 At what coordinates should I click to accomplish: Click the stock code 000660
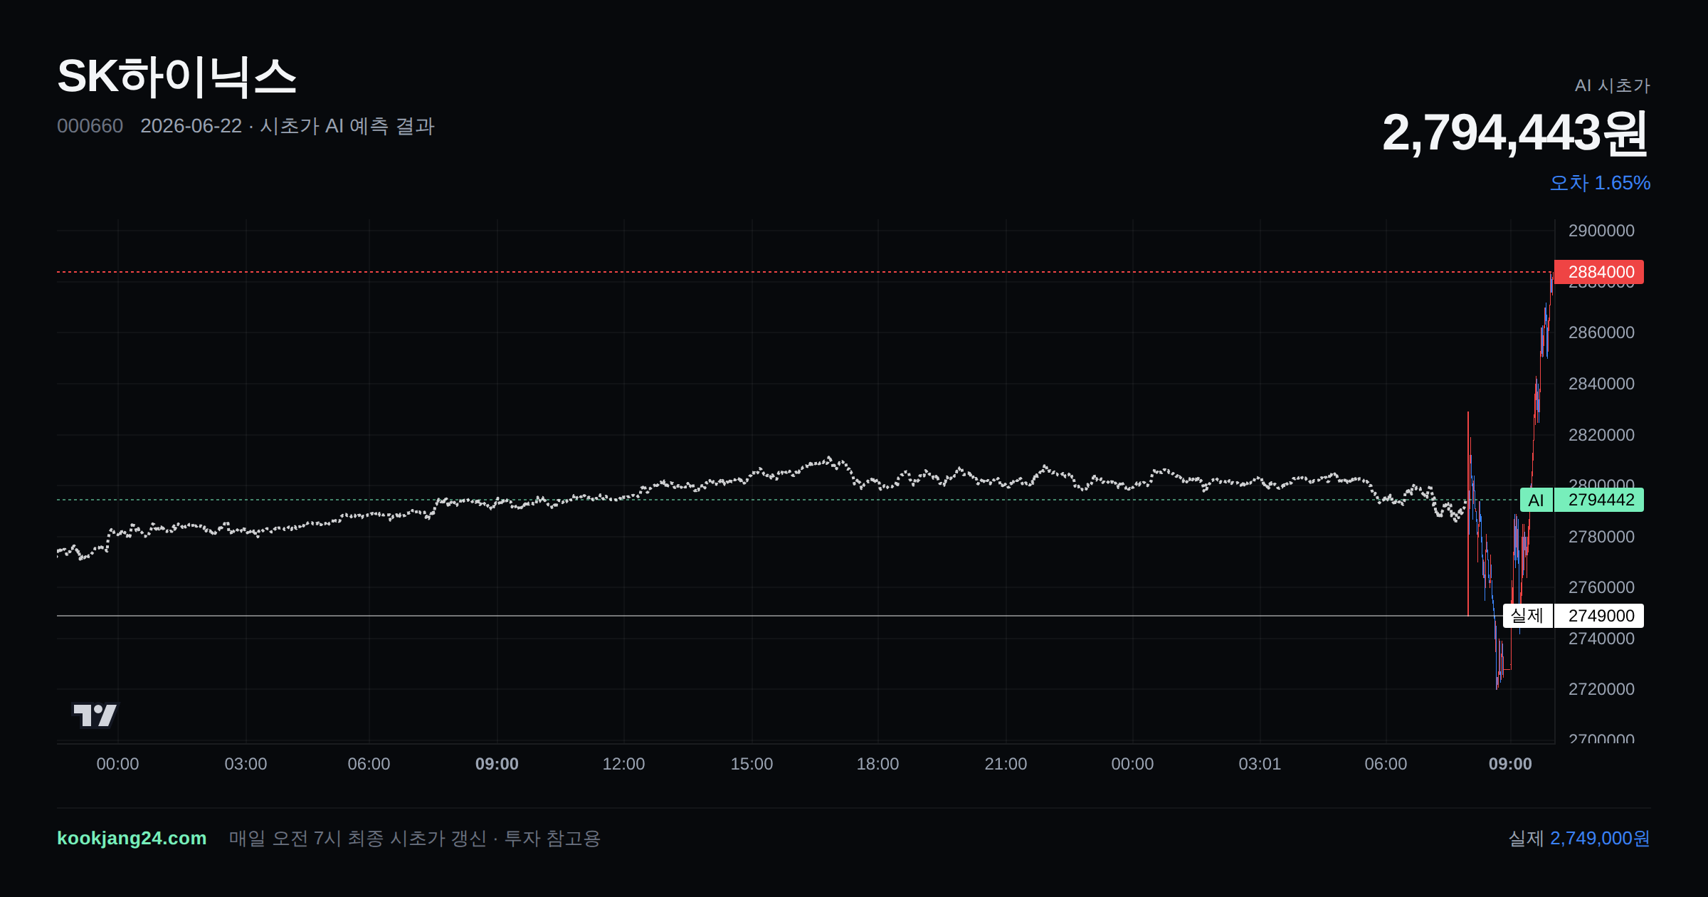coord(90,126)
